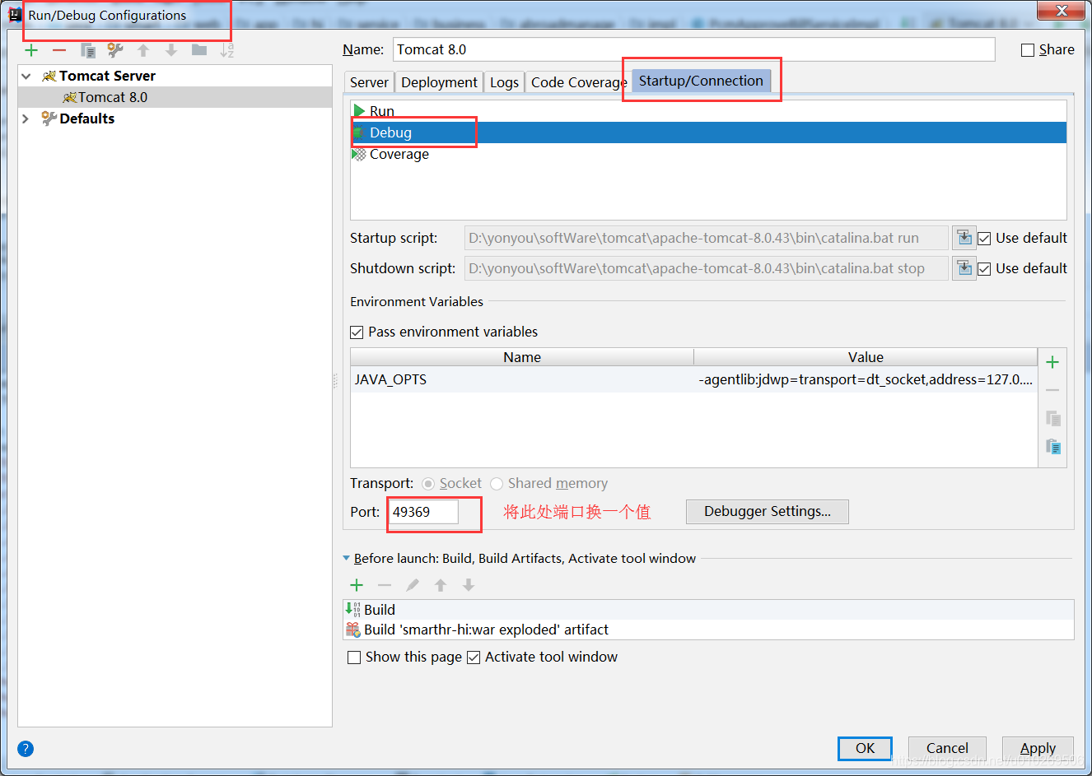The image size is (1092, 776).
Task: Click the Cancel button
Action: [947, 748]
